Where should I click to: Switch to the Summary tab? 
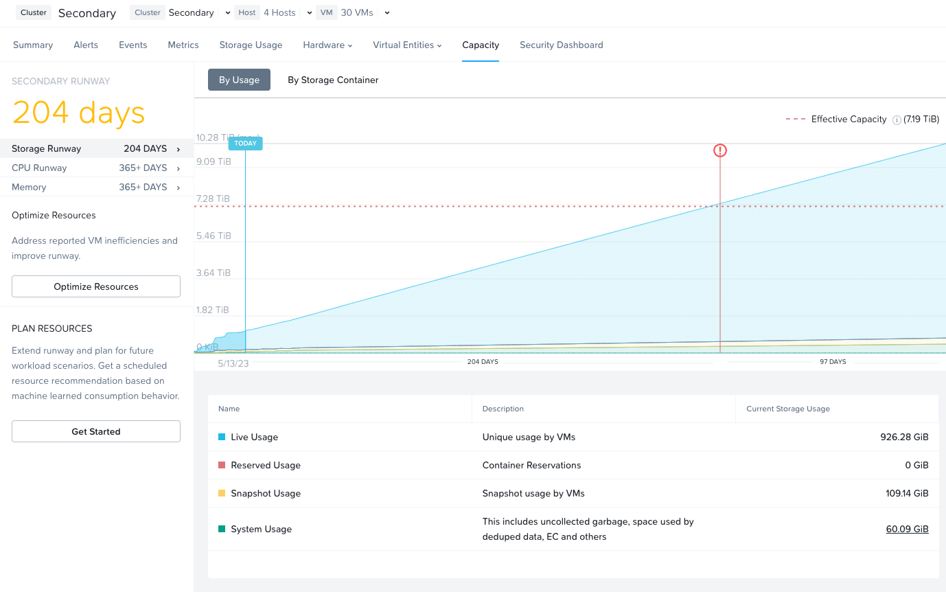click(x=32, y=45)
